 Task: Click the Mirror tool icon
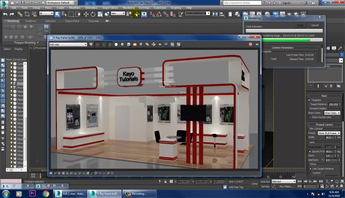click(x=215, y=14)
